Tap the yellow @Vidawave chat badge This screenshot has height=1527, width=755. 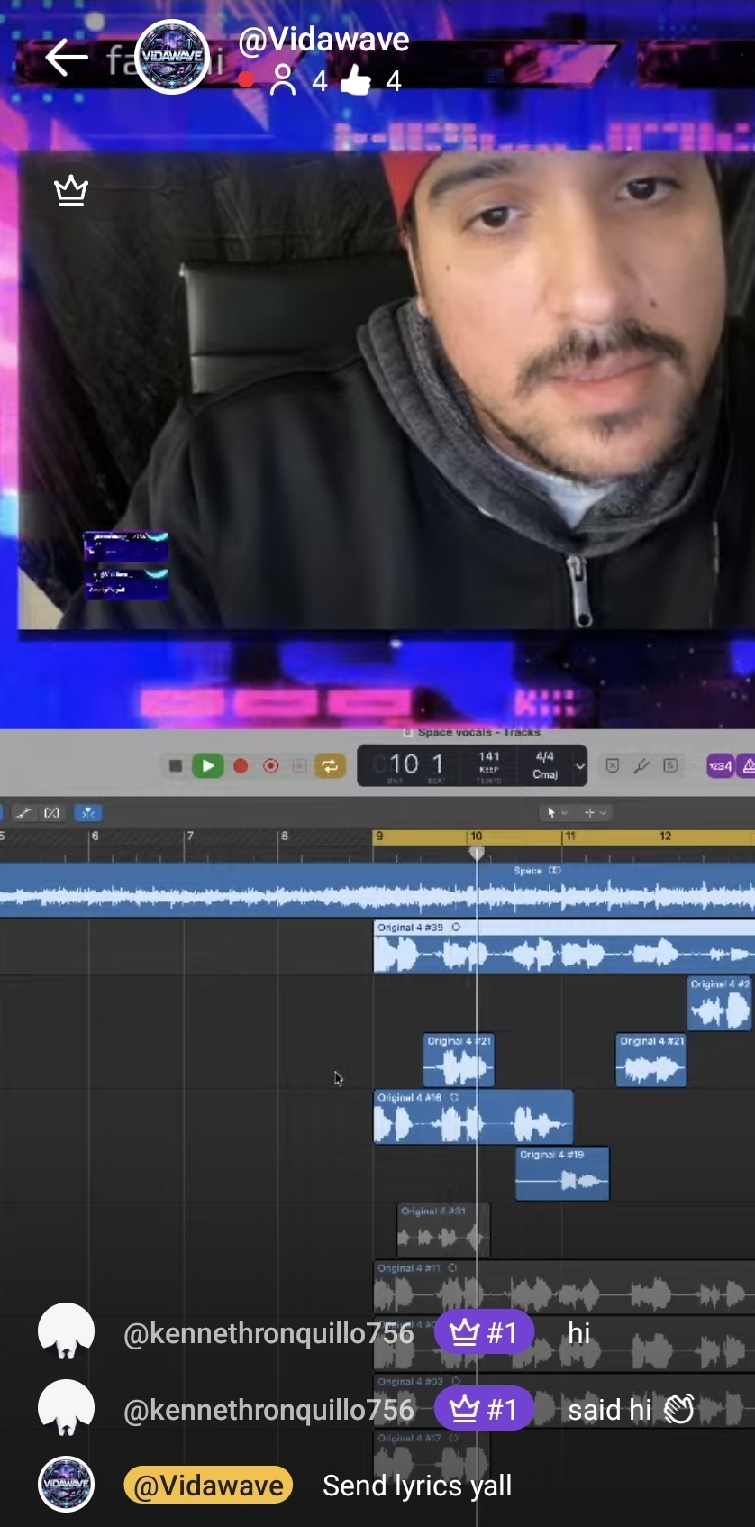(x=208, y=1486)
